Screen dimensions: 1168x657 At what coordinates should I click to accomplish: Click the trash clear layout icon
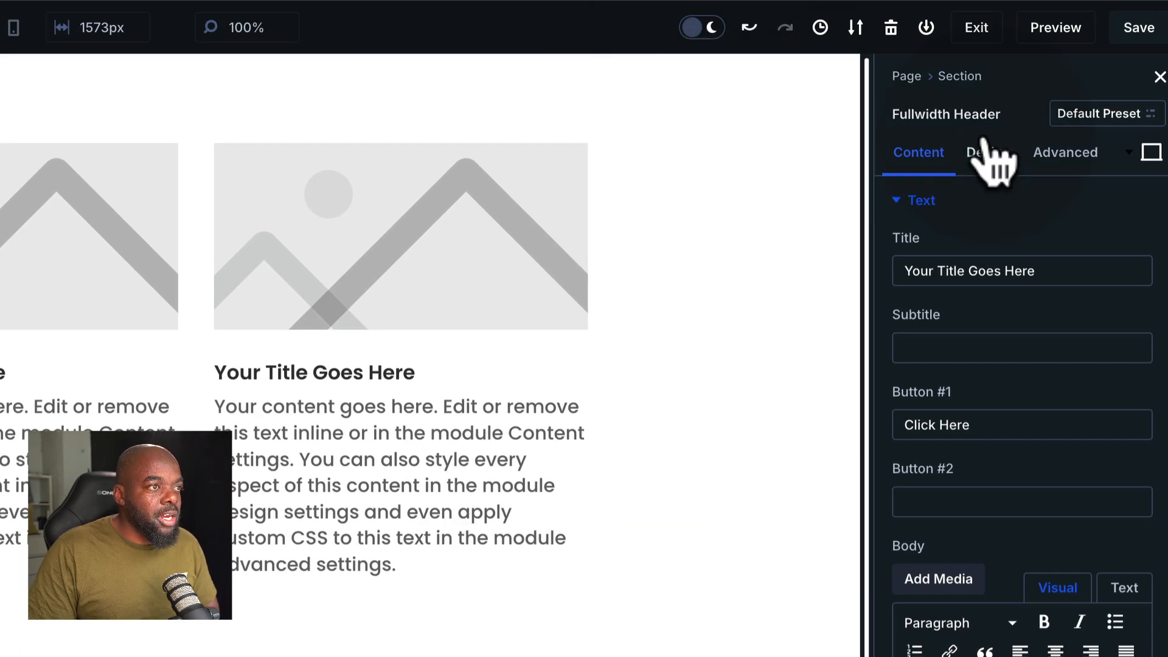pos(891,27)
